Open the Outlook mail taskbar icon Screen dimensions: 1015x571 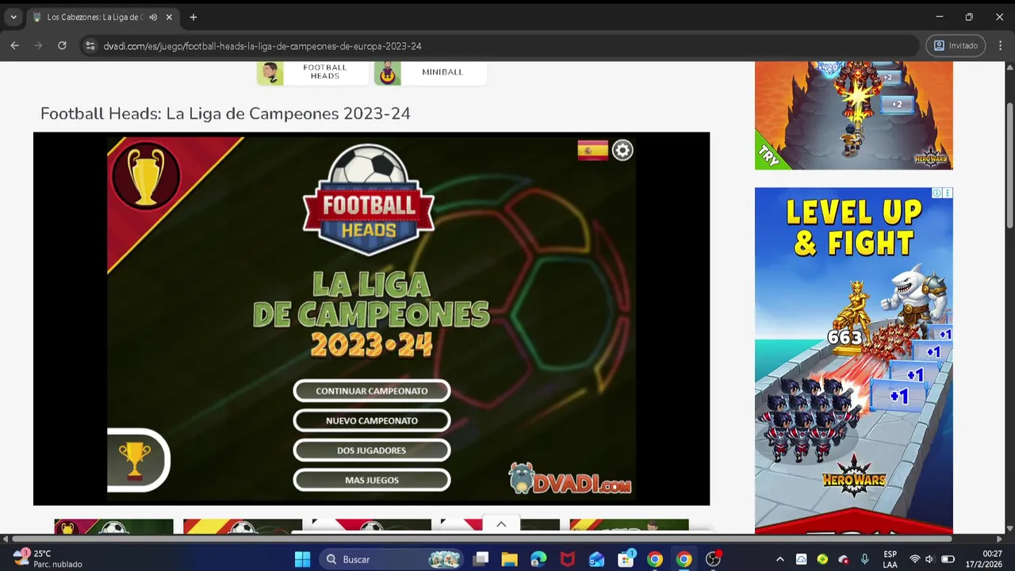[596, 559]
